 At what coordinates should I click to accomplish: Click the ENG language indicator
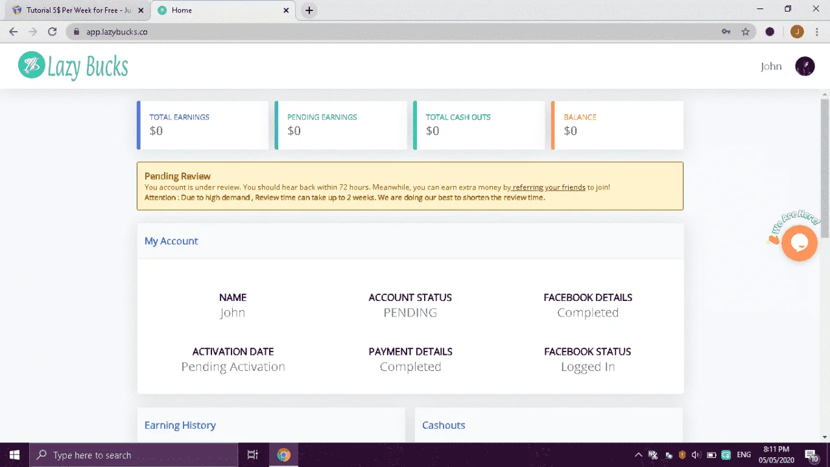(x=744, y=455)
